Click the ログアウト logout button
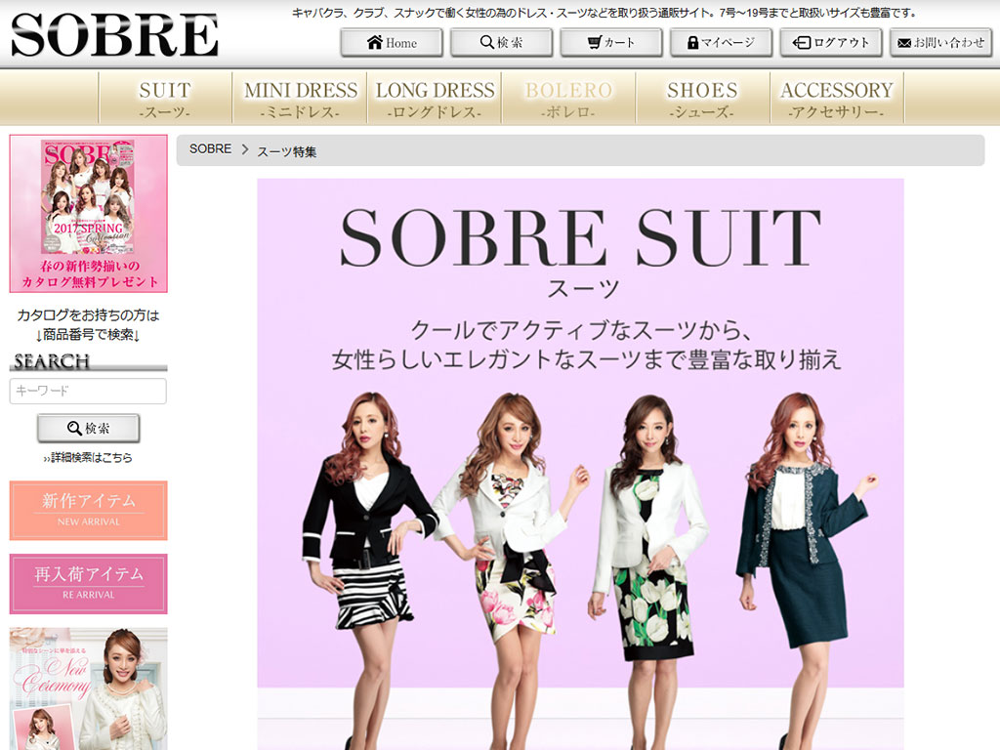This screenshot has height=750, width=1000. click(831, 43)
